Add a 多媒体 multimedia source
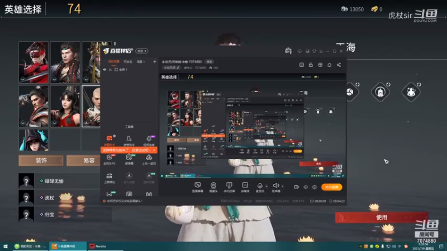 pyautogui.click(x=245, y=187)
